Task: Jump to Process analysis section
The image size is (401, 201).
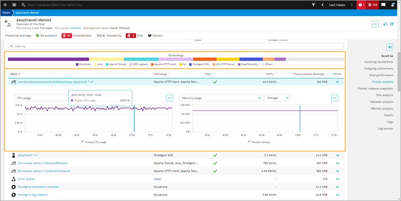Action: (x=383, y=82)
